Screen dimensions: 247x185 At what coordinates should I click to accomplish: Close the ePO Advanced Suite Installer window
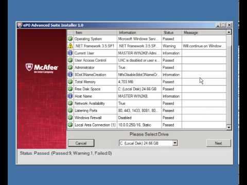tap(230, 25)
